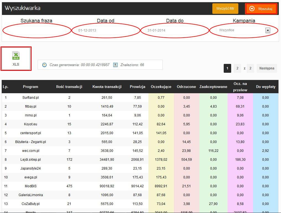The height and width of the screenshot is (213, 281).
Task: Click the Do wypłaty column header
Action: pyautogui.click(x=265, y=87)
